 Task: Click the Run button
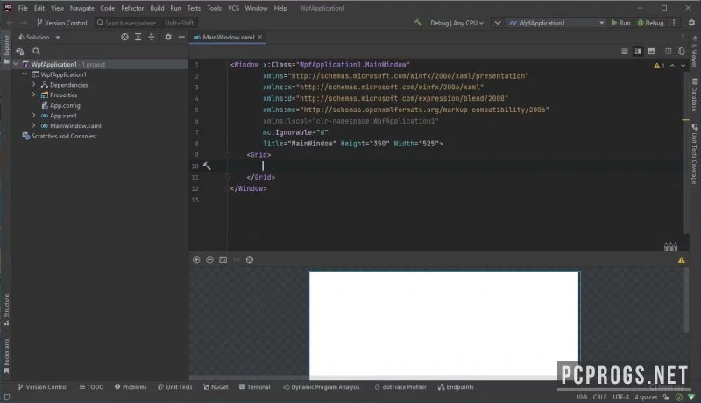pyautogui.click(x=621, y=23)
